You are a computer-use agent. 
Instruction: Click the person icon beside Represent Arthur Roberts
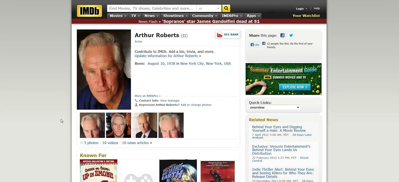(136, 105)
